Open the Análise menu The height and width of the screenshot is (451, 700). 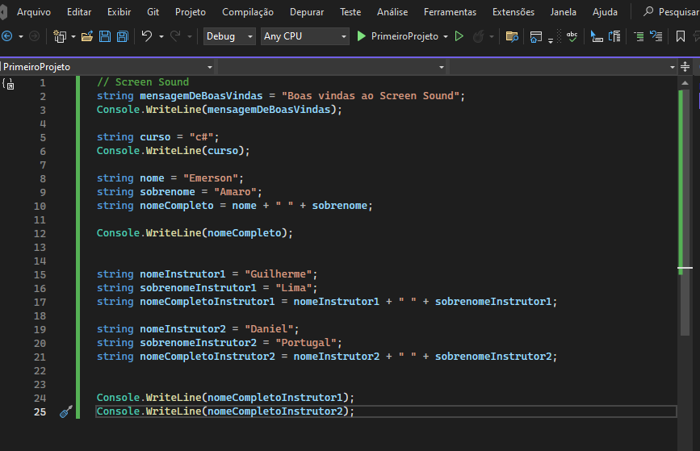[392, 12]
